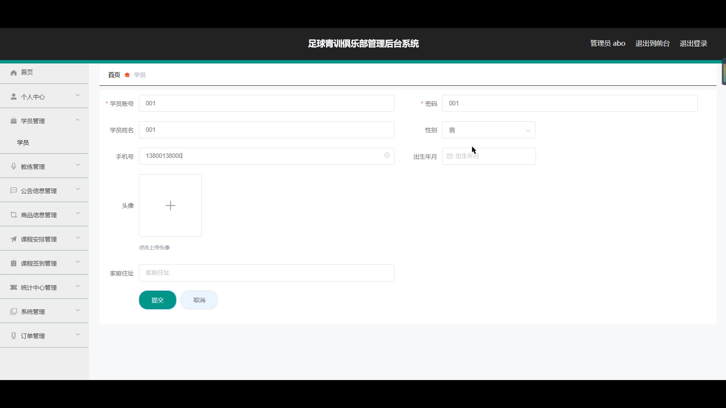
Task: Collapse the 学员管理 menu section
Action: point(45,121)
